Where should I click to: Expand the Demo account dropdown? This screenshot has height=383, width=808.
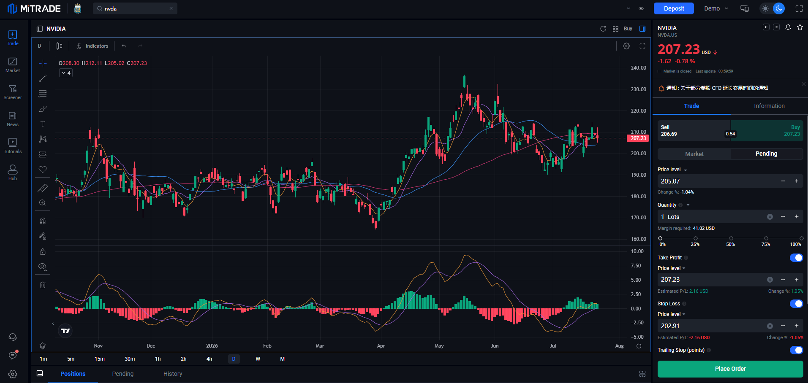click(716, 8)
